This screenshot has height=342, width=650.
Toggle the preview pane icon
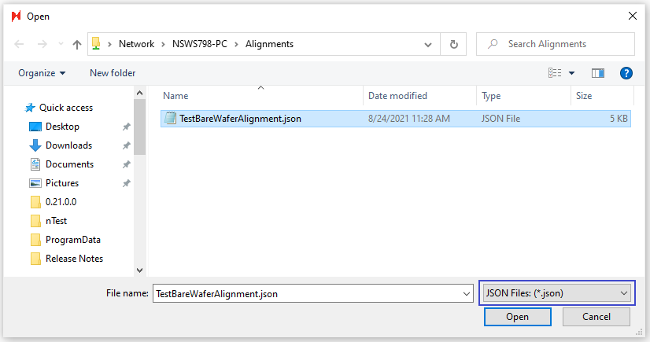(x=598, y=73)
